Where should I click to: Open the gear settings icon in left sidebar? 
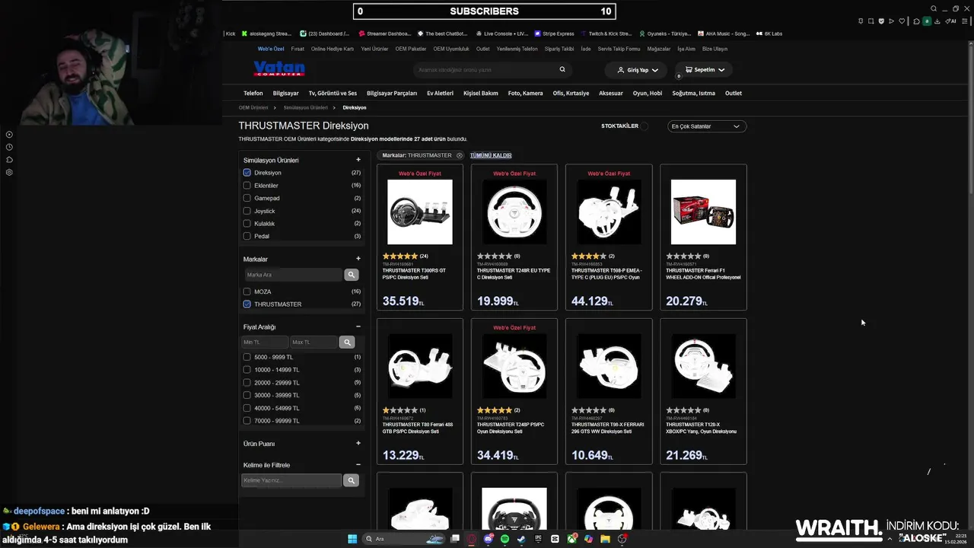pos(9,172)
